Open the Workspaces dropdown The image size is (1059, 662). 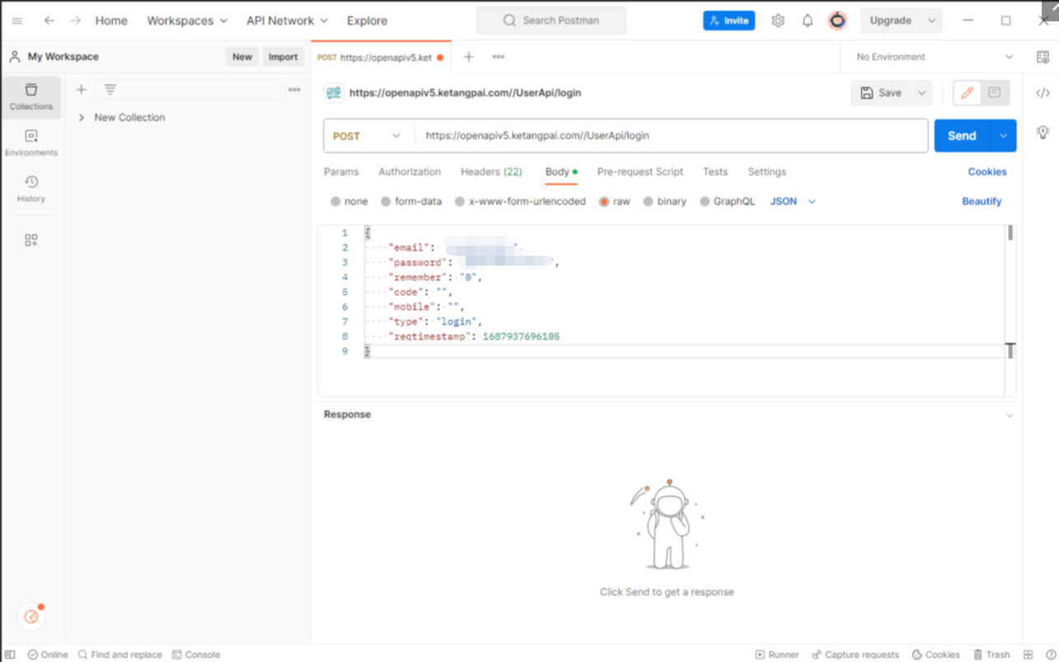coord(187,21)
